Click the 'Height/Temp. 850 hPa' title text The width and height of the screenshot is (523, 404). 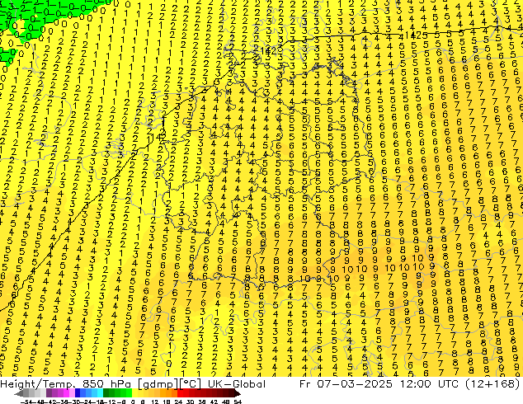66,384
